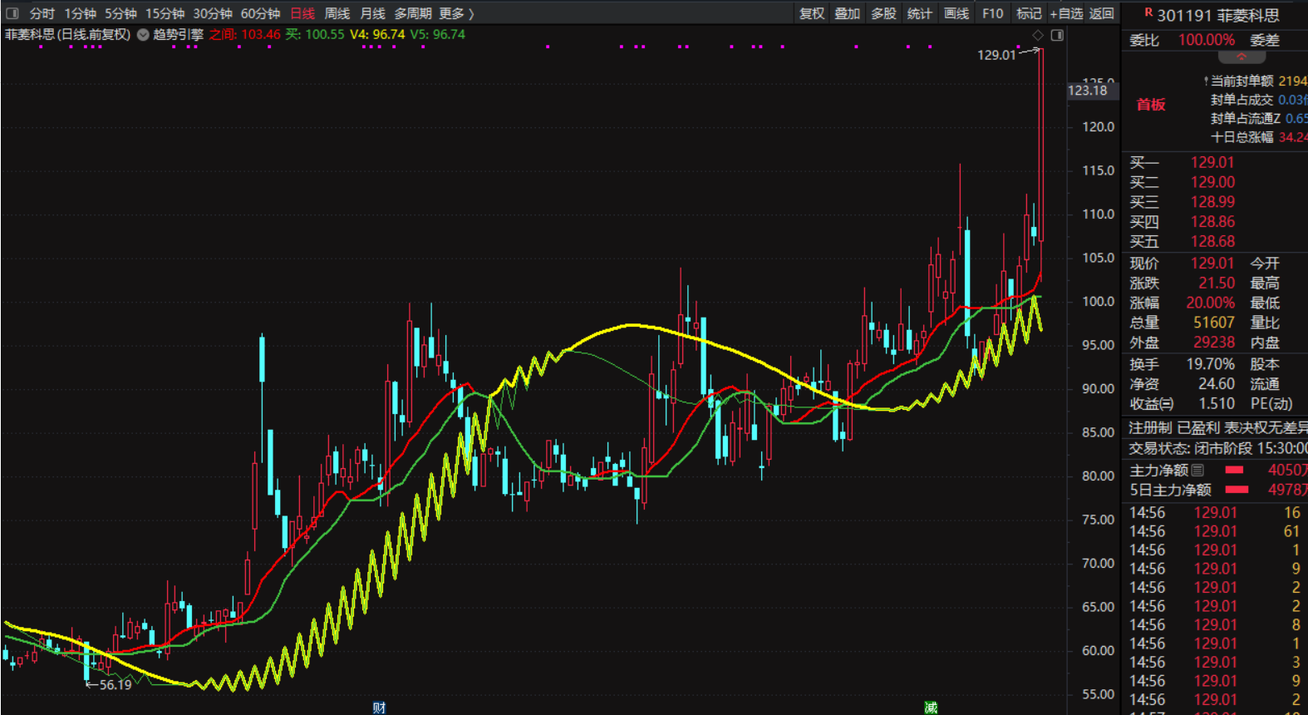Click the info icon beside 当前封单额
Image resolution: width=1308 pixels, height=715 pixels.
(1205, 81)
